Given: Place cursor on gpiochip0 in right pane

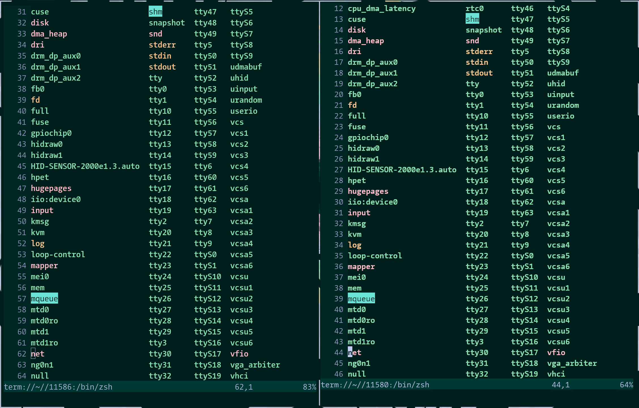Looking at the screenshot, I should pos(368,137).
